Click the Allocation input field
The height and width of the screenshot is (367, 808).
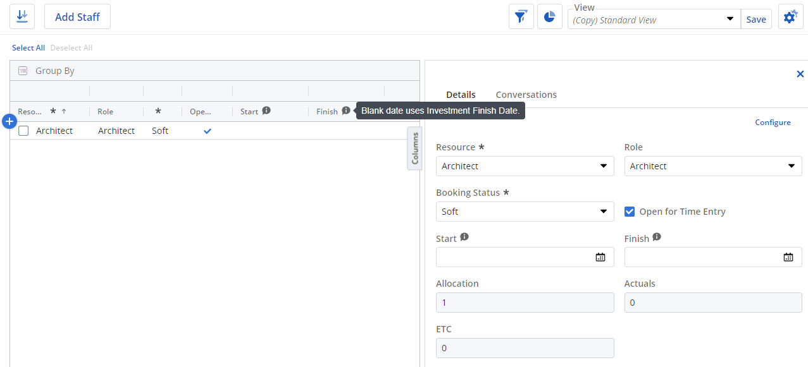pos(525,303)
